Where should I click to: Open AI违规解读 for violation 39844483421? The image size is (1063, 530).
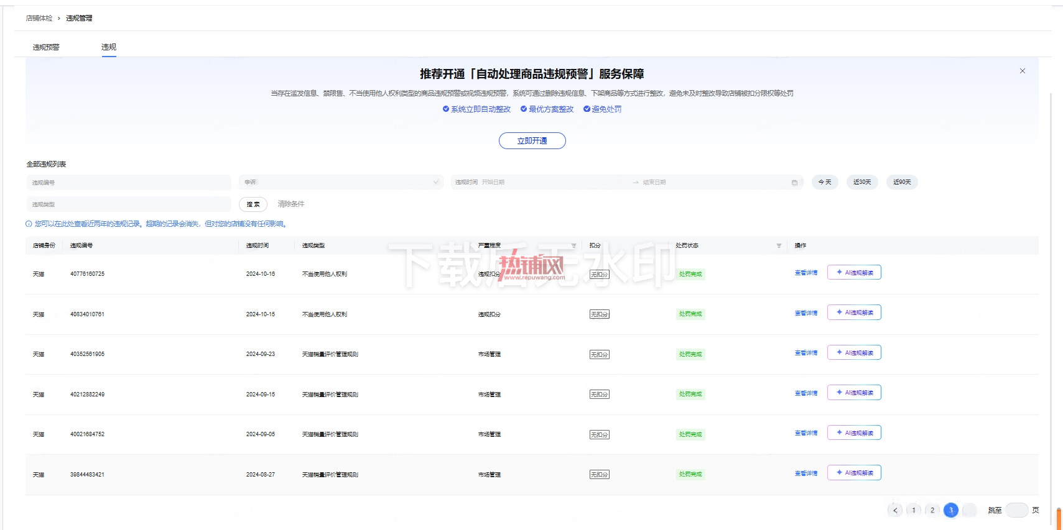tap(854, 473)
